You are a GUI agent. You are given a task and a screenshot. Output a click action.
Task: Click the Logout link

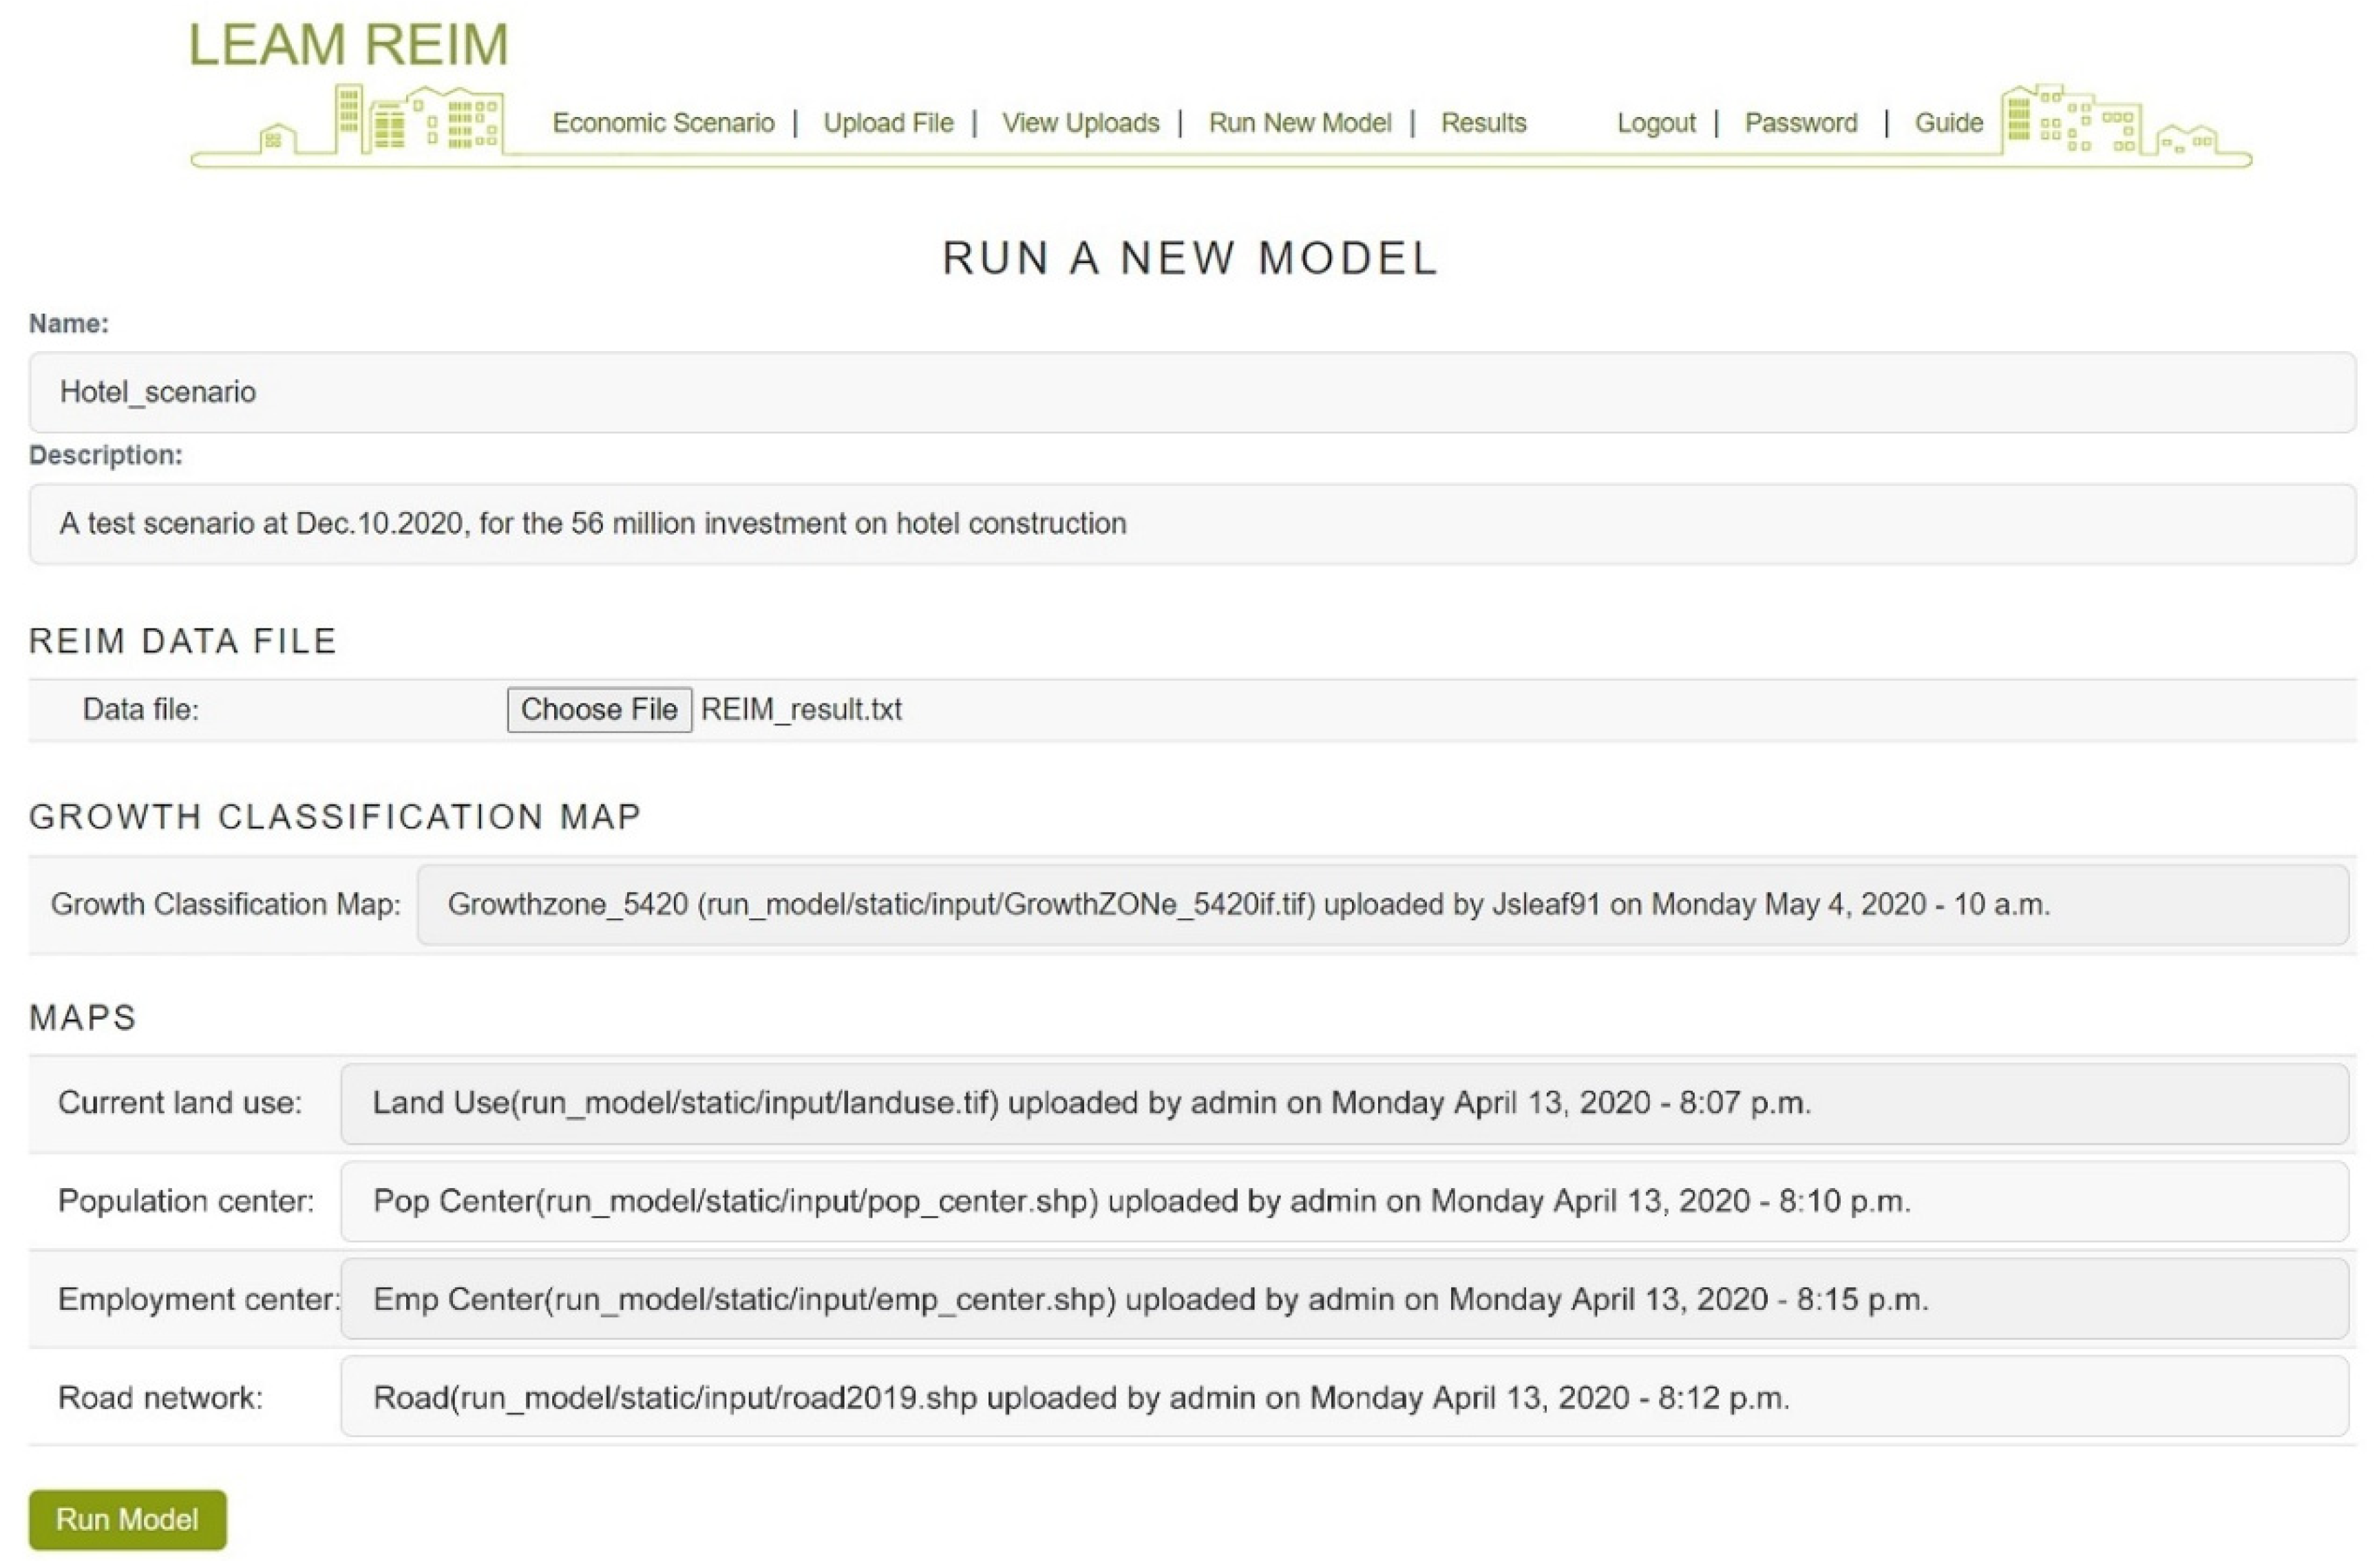click(1656, 123)
